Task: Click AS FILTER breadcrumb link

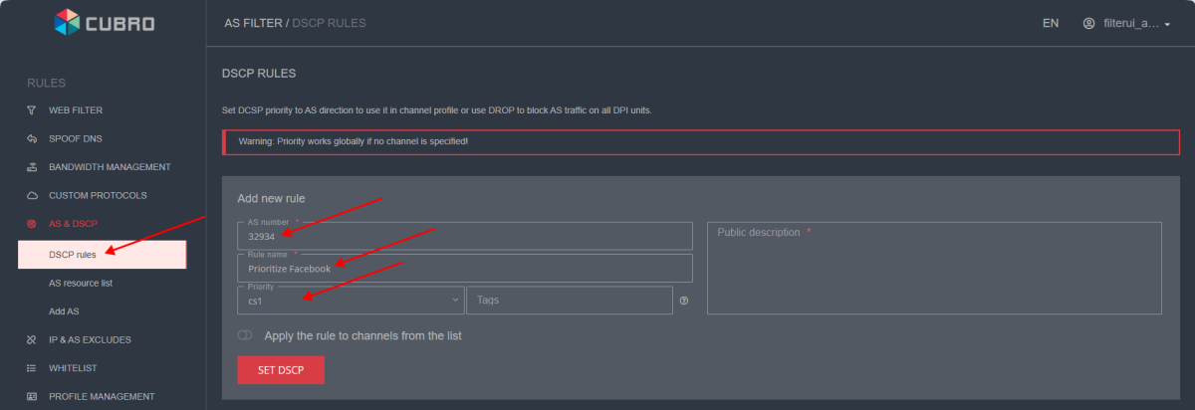Action: (252, 23)
